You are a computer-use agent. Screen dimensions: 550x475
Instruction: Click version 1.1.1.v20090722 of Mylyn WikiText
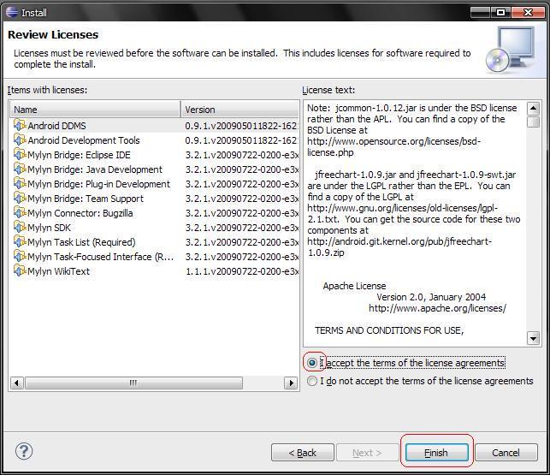[x=242, y=271]
